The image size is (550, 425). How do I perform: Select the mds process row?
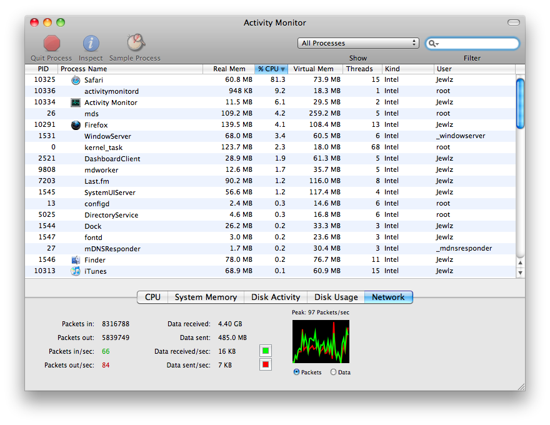point(271,114)
